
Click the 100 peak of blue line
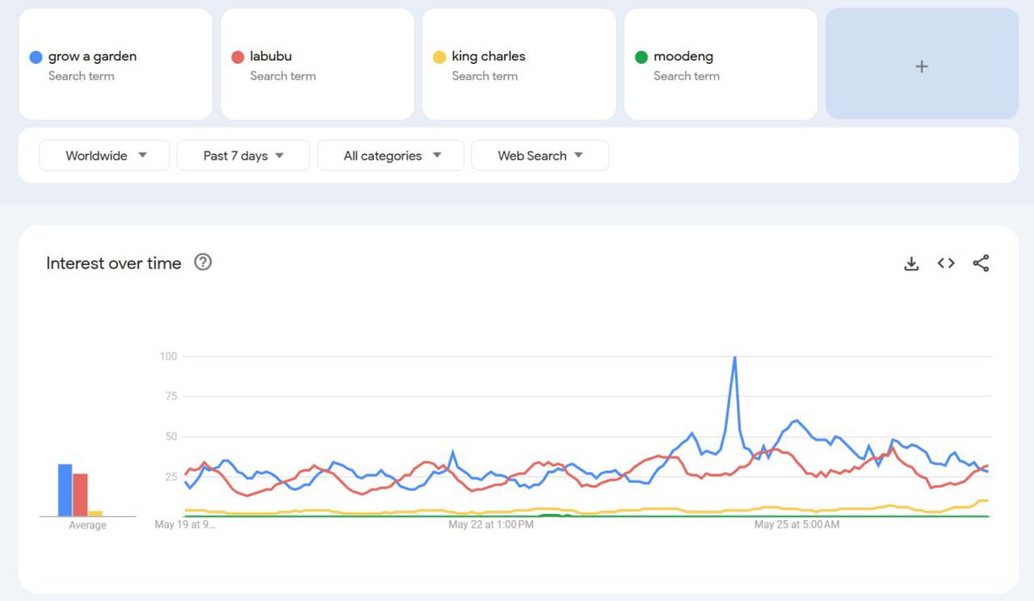click(734, 356)
